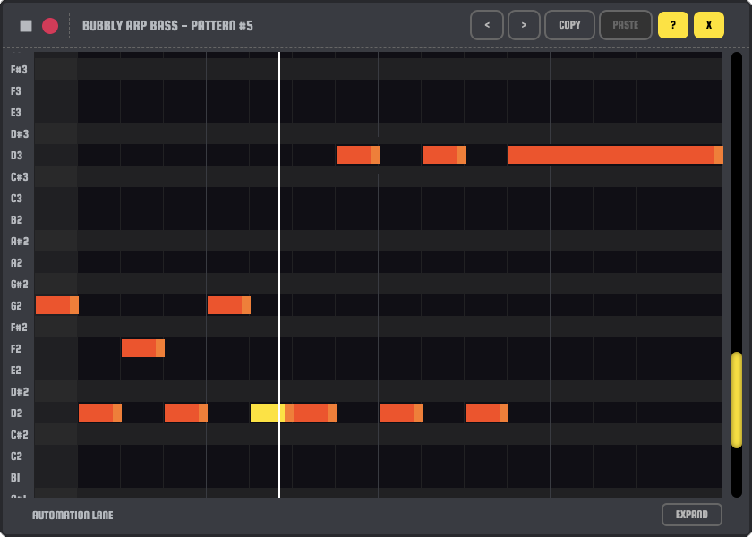Select the long D3 note
Viewport: 752px width, 537px height.
pos(615,155)
